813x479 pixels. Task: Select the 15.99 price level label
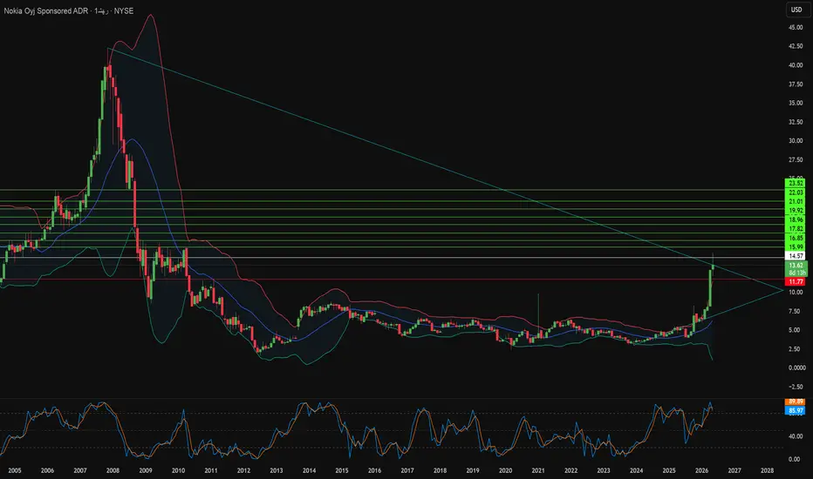[796, 247]
